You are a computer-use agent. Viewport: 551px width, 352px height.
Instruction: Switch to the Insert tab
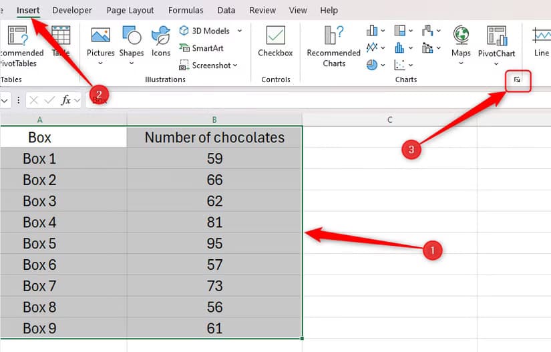28,11
